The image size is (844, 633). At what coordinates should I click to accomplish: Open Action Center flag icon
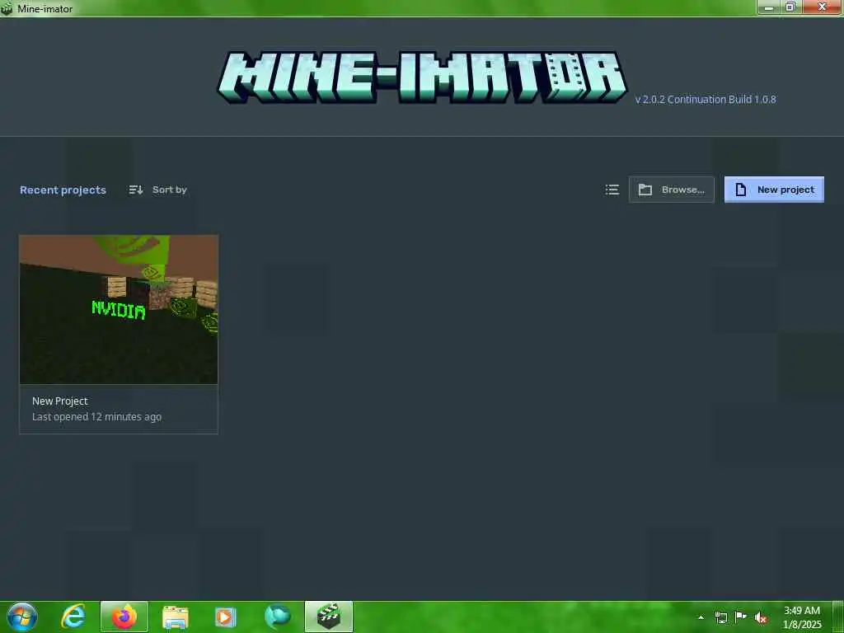click(x=741, y=617)
